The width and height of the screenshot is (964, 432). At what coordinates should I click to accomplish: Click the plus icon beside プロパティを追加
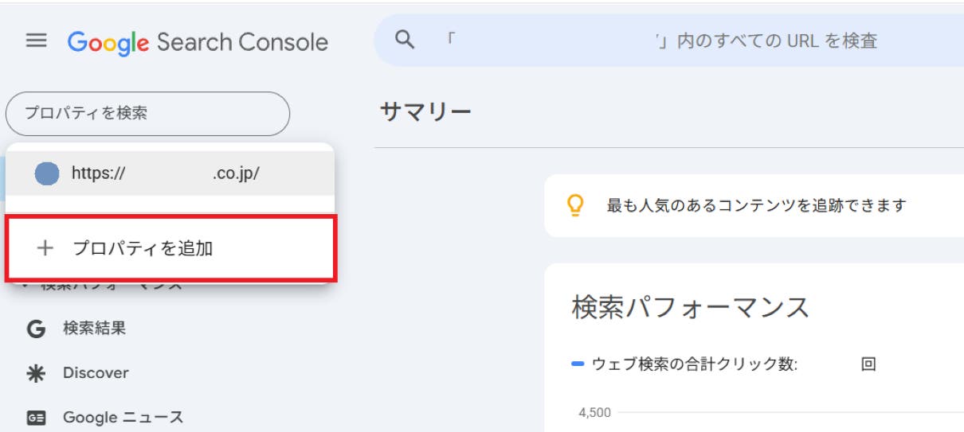pyautogui.click(x=45, y=248)
